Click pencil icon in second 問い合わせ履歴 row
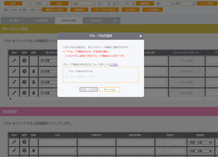Viewport: 218px width, 157px height. click(14, 71)
